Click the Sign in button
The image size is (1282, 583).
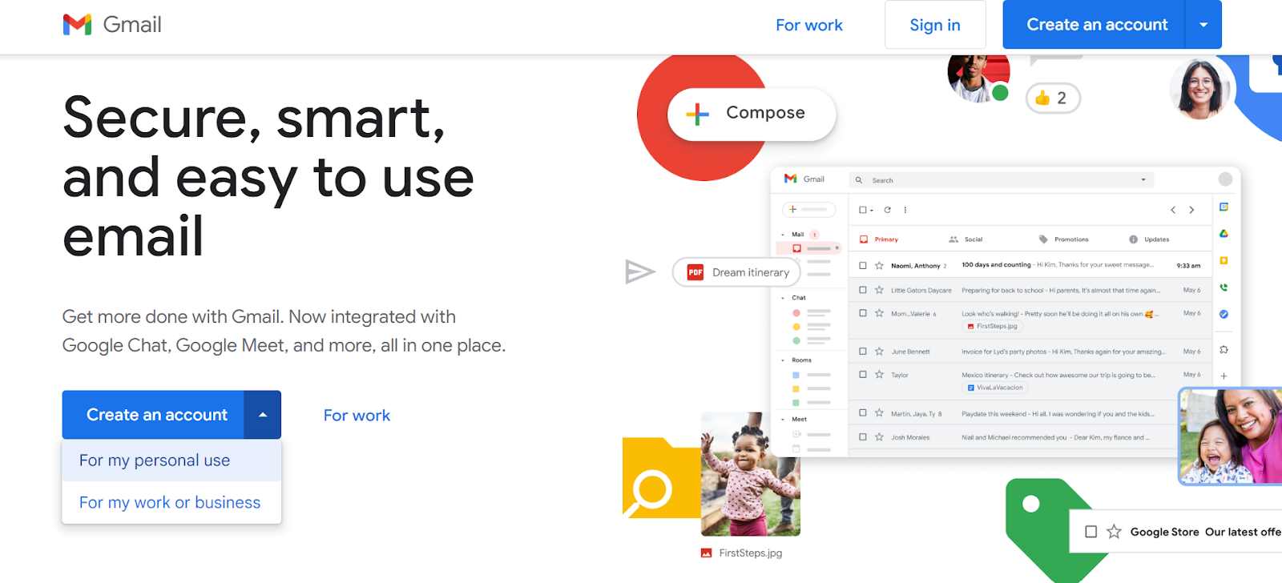pyautogui.click(x=935, y=25)
